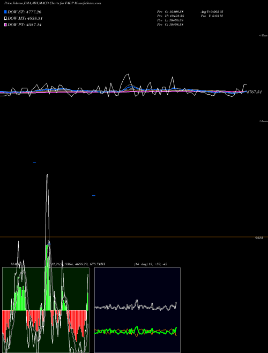Click the pink DOW PT legend swatch

pos(5,25)
